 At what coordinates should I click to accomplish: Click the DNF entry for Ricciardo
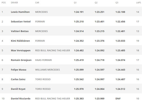118,99
